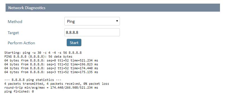
Task: Click the '--- 8.8.8.8 ping statistics ---' line
Action: (33, 80)
